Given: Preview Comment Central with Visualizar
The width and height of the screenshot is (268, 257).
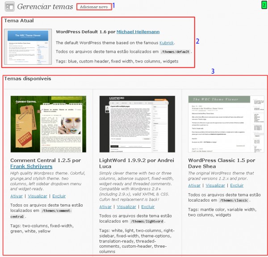Looking at the screenshot, I should click(x=38, y=196).
